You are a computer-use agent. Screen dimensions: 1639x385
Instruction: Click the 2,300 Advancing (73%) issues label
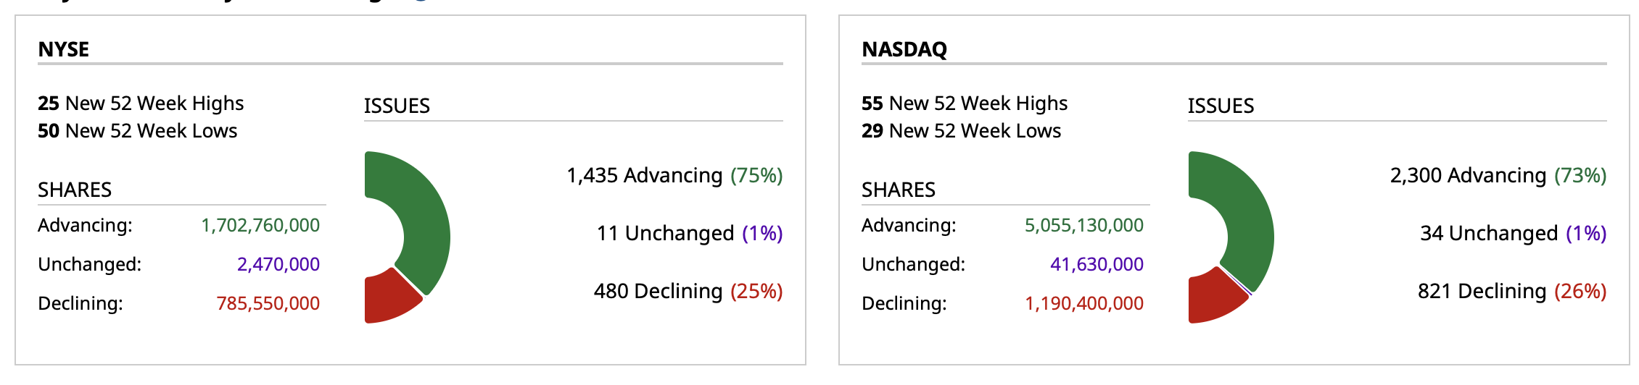(1498, 176)
